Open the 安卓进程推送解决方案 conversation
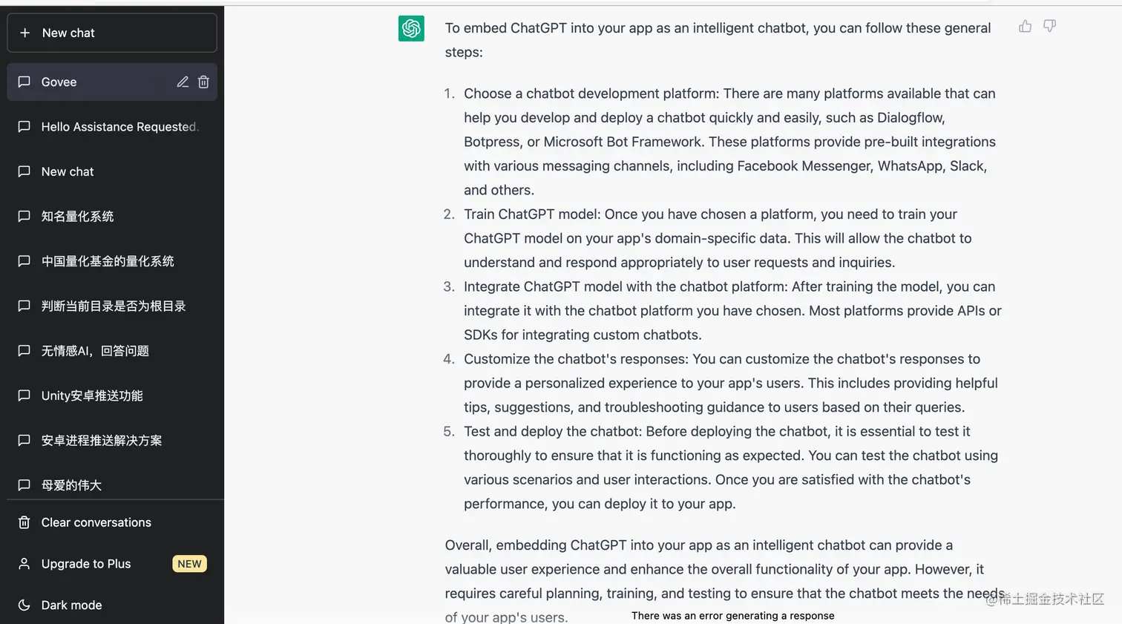 (x=102, y=441)
